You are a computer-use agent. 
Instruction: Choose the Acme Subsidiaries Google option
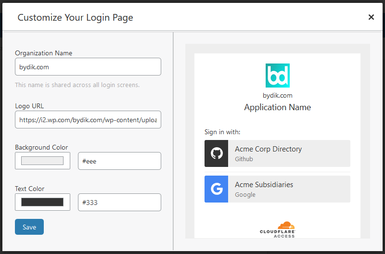(x=277, y=189)
